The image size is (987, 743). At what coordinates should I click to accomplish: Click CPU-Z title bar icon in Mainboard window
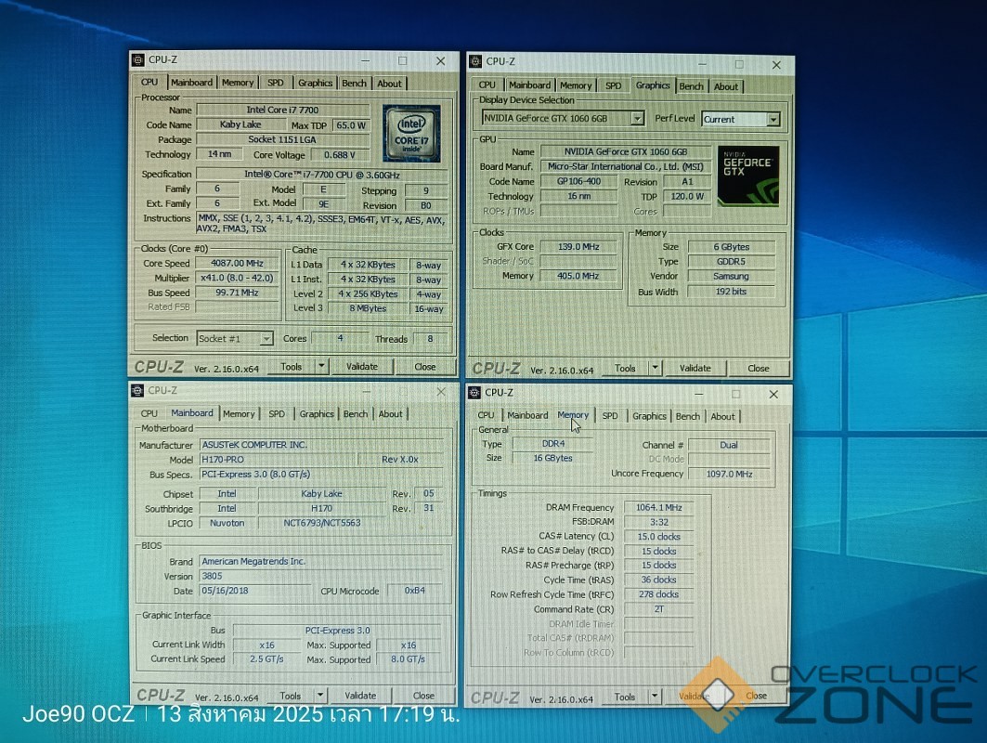tap(137, 391)
